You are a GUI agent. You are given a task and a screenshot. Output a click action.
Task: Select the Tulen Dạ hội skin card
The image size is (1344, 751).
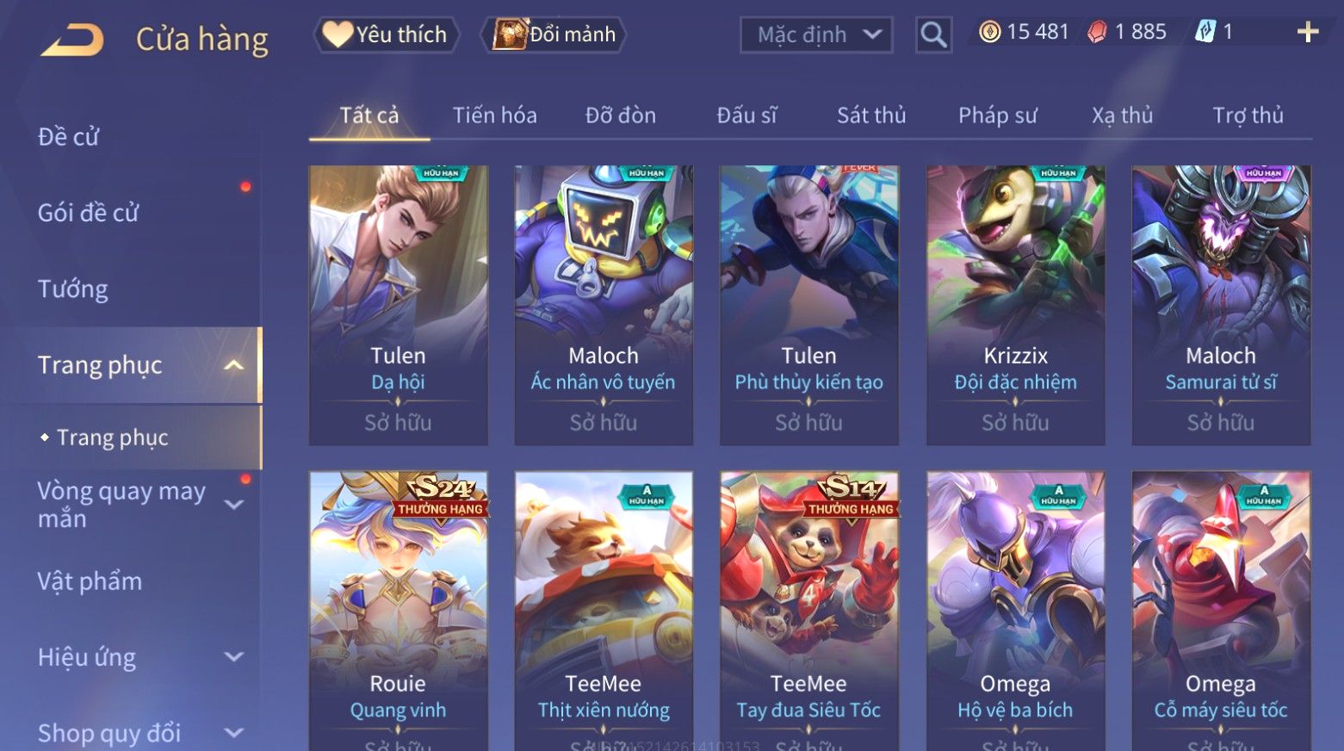[x=398, y=305]
